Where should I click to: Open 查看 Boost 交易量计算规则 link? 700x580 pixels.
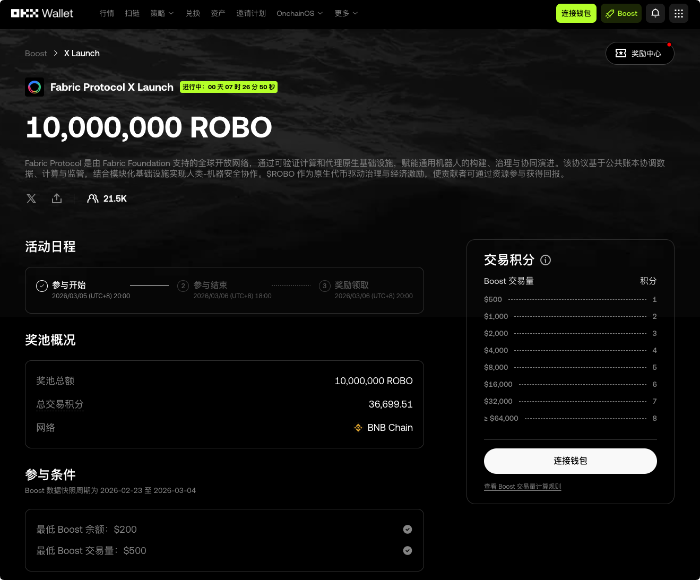(522, 486)
